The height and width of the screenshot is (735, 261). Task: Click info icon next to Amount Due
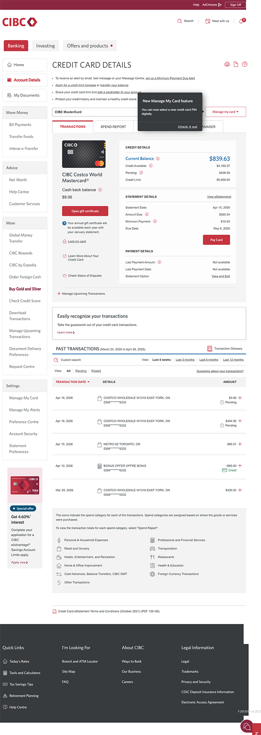click(147, 214)
